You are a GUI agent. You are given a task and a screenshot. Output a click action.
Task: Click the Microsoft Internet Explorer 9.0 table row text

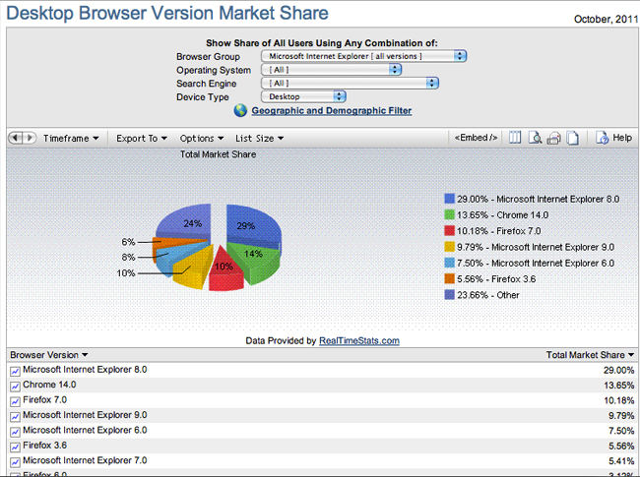click(x=85, y=415)
